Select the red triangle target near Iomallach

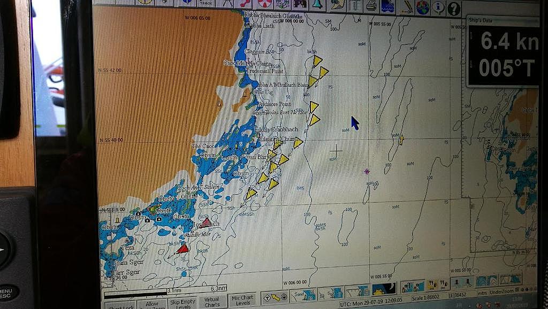pos(206,223)
